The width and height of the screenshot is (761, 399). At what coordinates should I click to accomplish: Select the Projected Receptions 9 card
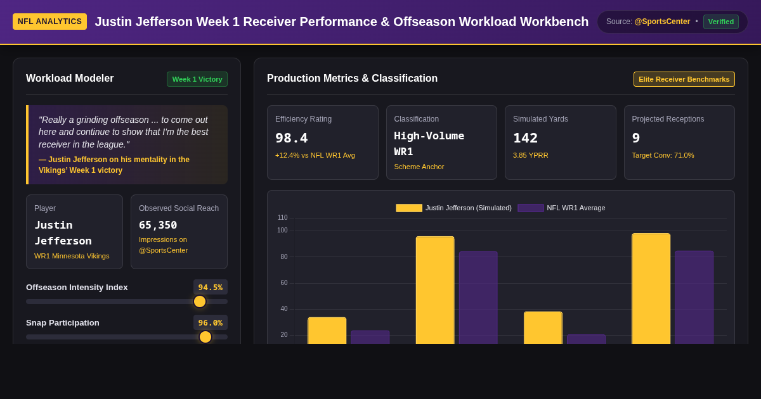click(x=679, y=142)
